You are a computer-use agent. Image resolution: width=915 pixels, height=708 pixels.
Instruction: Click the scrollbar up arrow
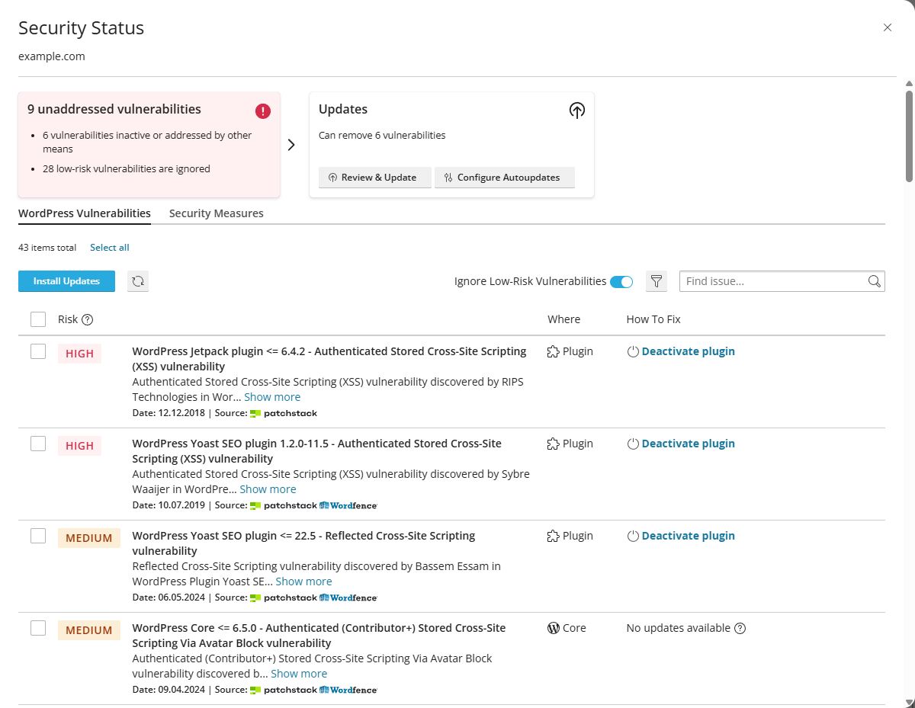click(909, 82)
